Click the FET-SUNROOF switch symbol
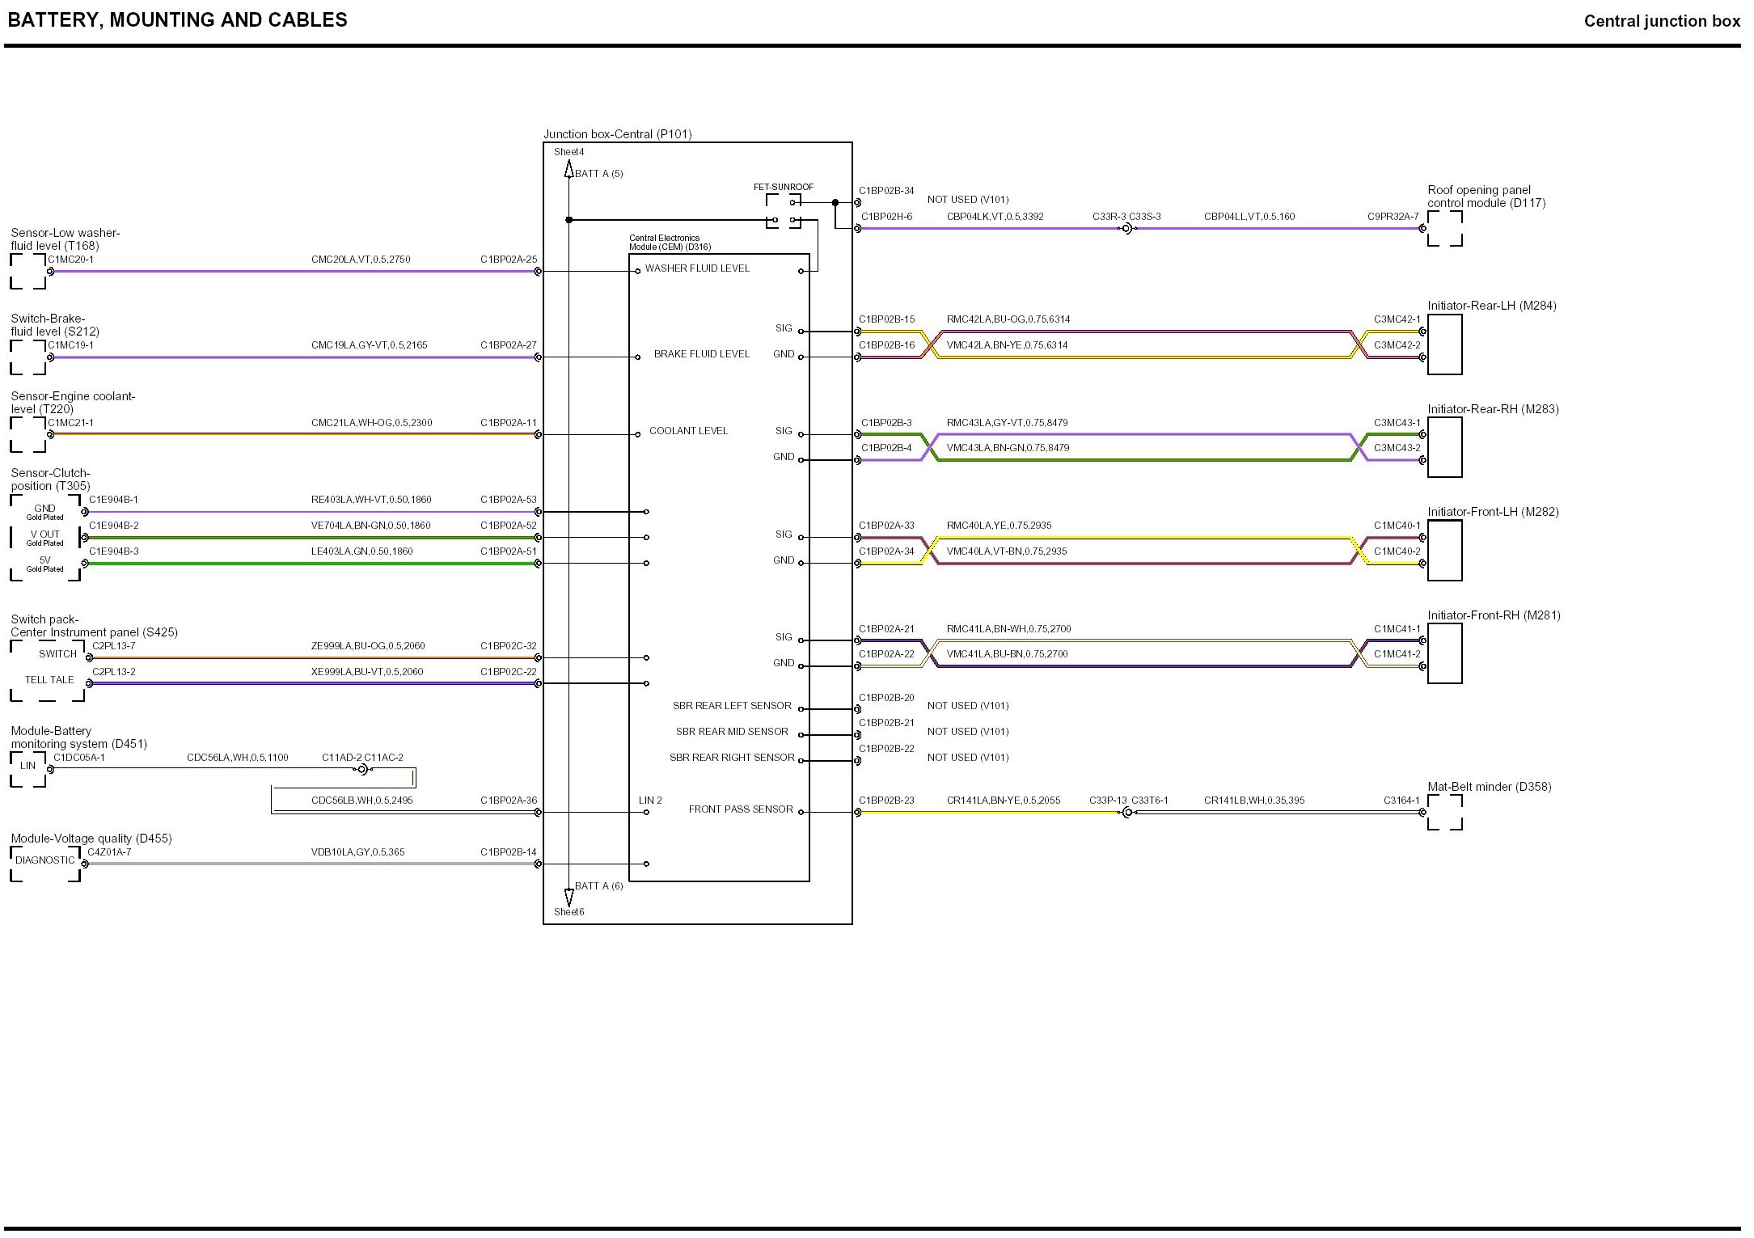Viewport: 1754px width, 1238px height. [784, 211]
